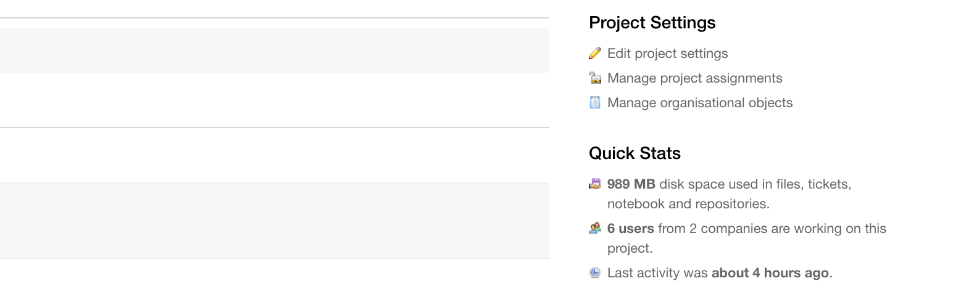Click the Quick Stats heading
This screenshot has width=953, height=302.
[x=635, y=153]
